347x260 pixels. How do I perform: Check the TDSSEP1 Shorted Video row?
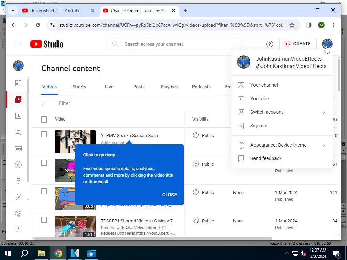tap(44, 220)
